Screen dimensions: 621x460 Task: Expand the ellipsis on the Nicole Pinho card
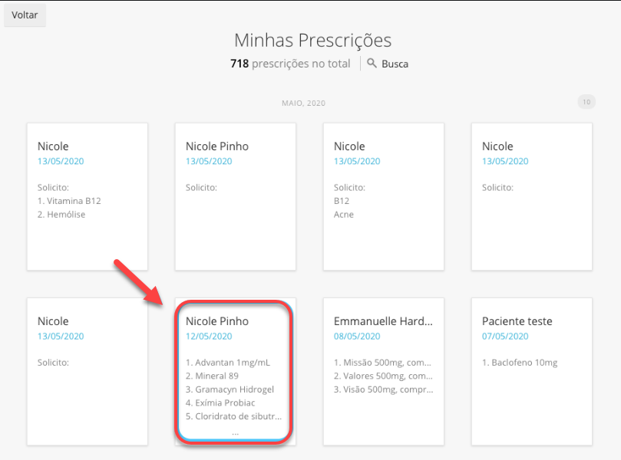(235, 433)
